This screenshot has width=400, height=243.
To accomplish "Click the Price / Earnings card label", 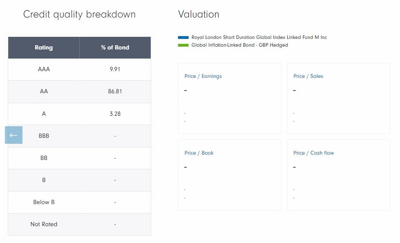I will click(203, 76).
